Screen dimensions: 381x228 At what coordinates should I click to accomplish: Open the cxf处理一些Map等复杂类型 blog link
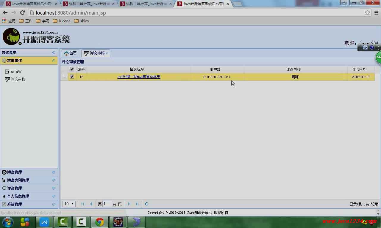139,77
